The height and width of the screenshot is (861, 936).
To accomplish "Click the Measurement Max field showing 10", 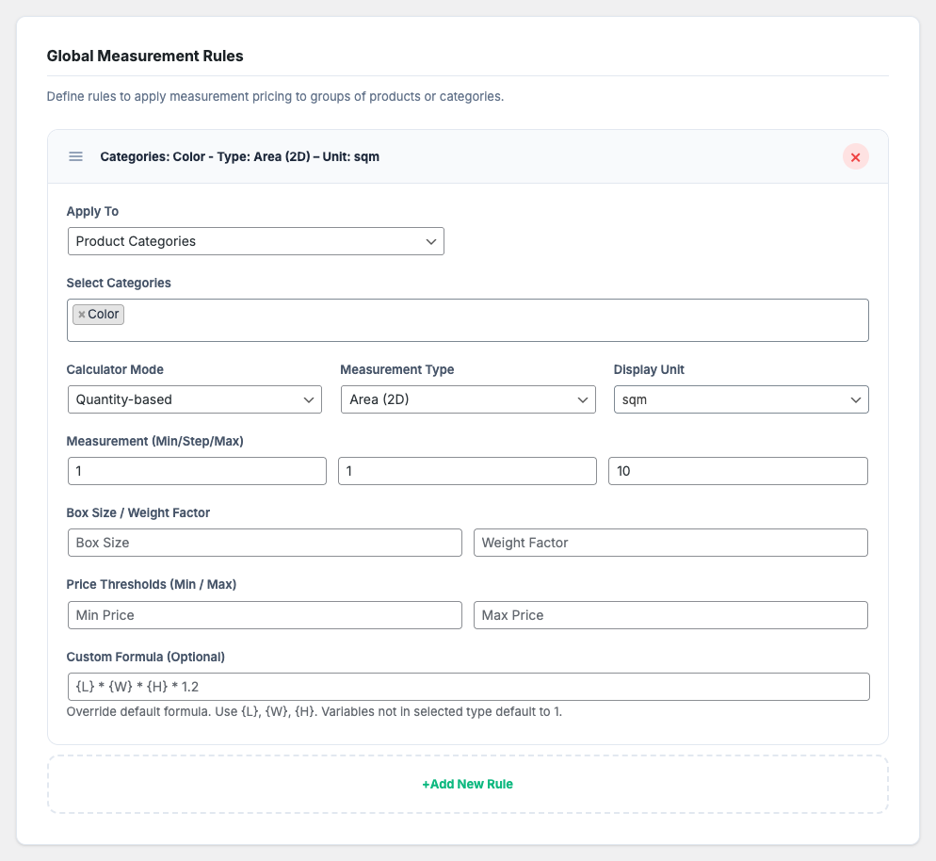I will click(737, 471).
